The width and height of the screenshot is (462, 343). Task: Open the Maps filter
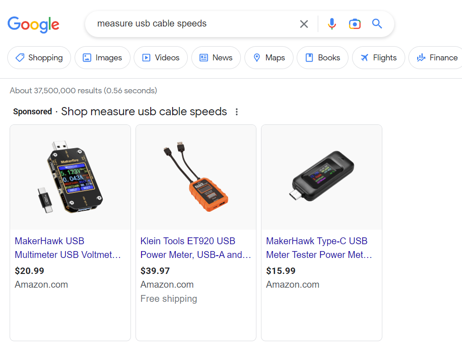point(269,58)
